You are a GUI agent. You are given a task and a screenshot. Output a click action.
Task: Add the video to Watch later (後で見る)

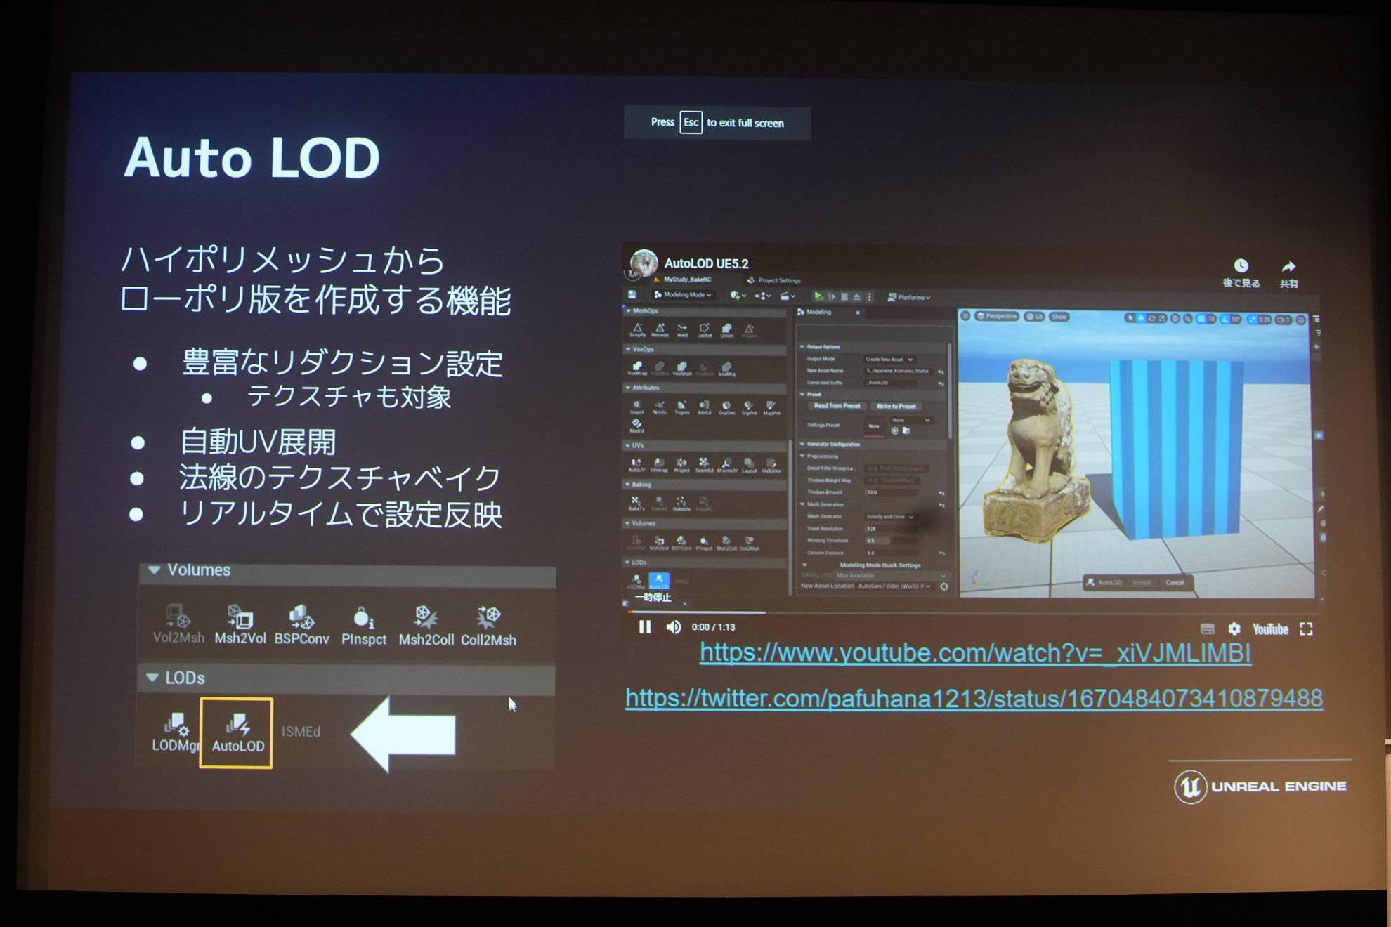[1241, 273]
